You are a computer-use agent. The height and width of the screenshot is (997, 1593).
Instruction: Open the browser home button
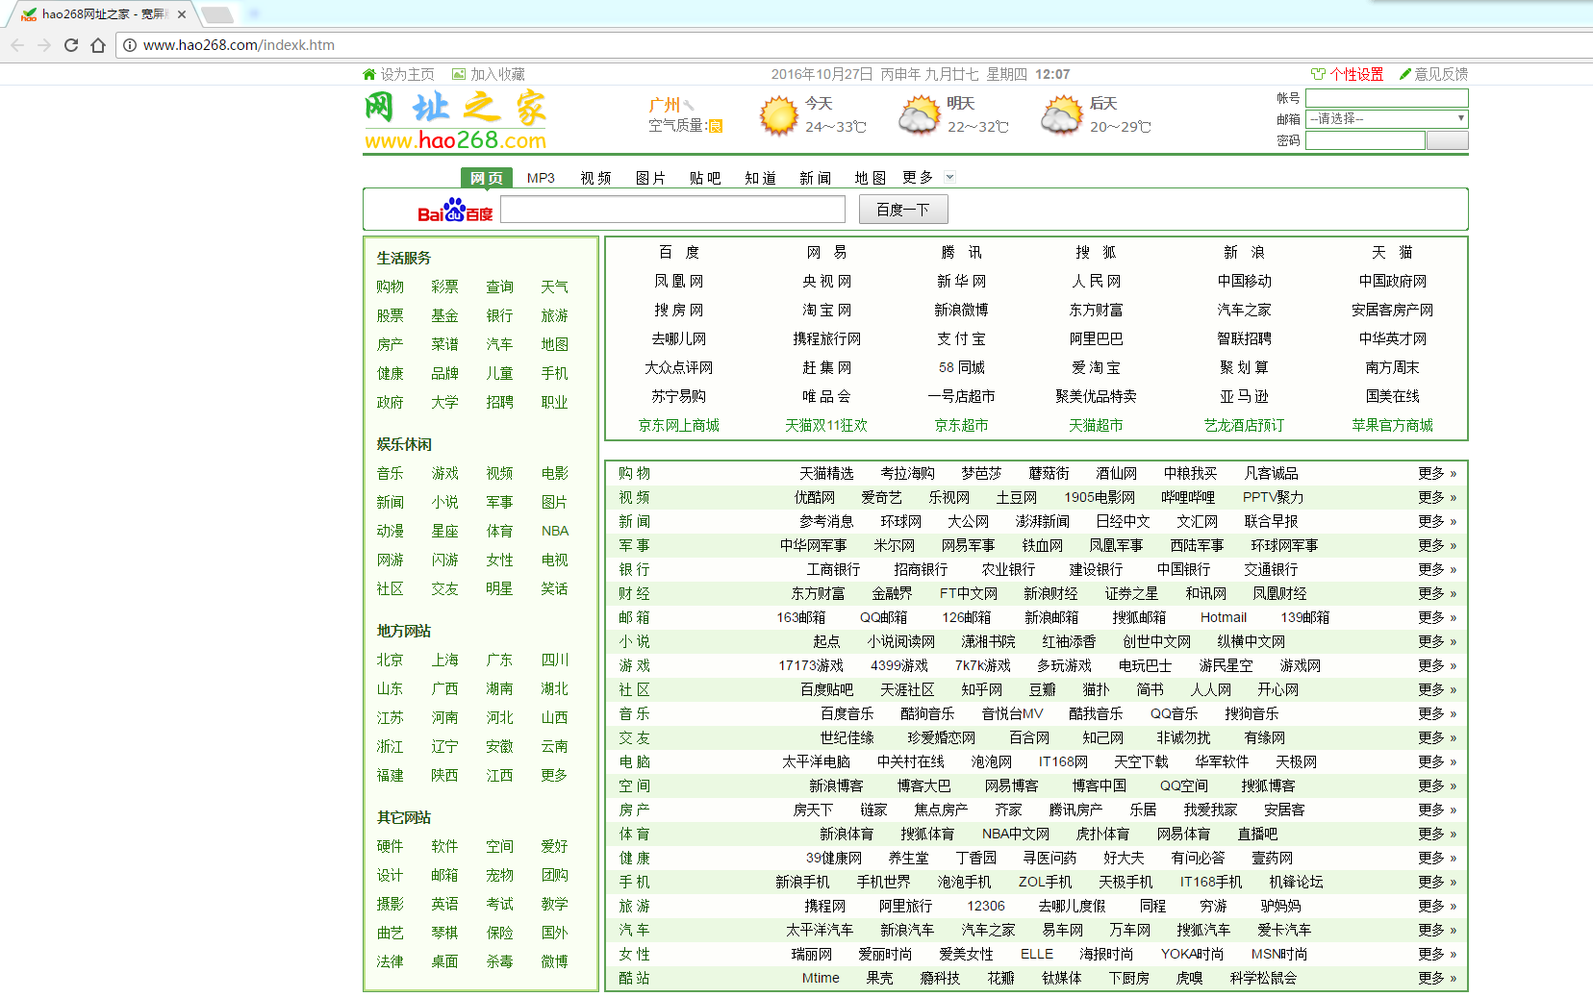98,45
